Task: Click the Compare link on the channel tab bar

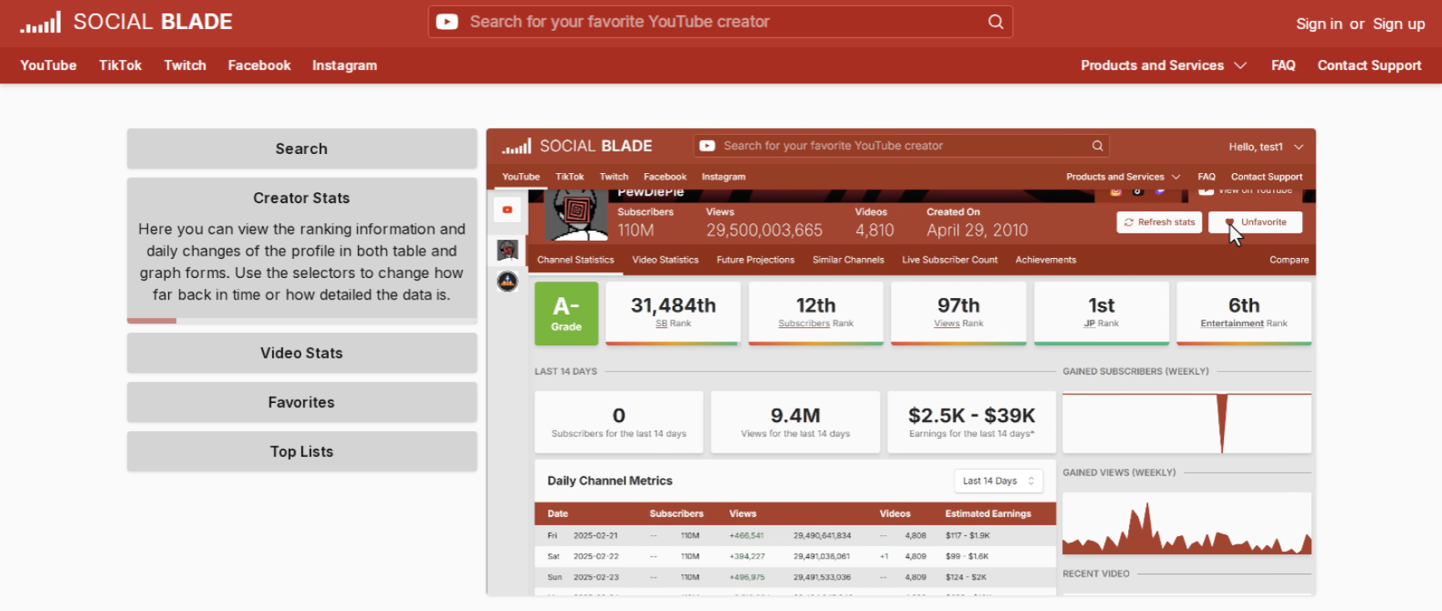Action: (x=1289, y=260)
